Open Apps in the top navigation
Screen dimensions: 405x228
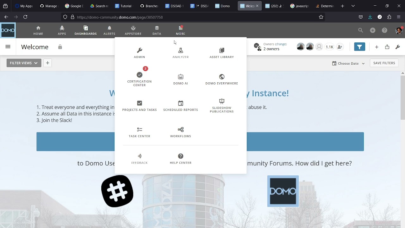coord(62,30)
